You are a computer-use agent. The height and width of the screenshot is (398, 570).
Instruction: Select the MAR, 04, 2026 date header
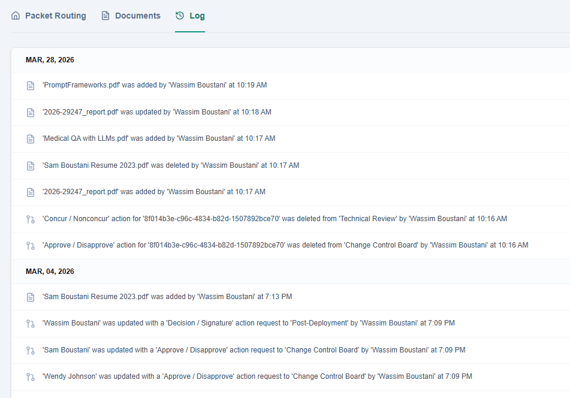coord(50,272)
